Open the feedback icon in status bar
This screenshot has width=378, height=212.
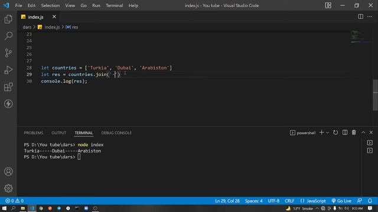[x=360, y=201]
